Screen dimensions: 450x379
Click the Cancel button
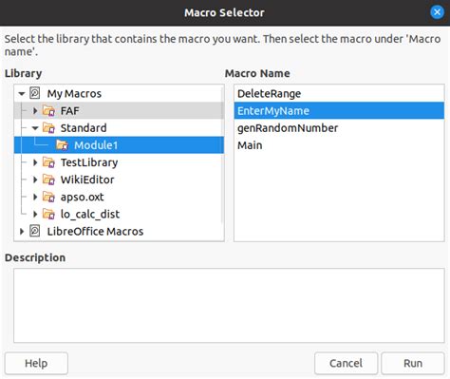tap(346, 363)
